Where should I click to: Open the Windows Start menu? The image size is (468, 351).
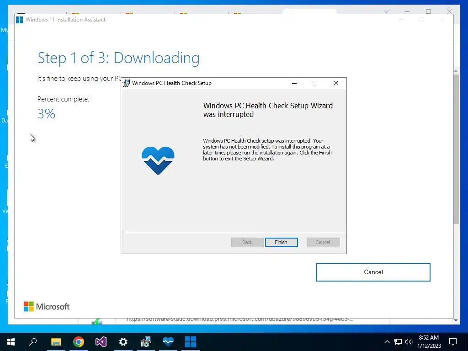[11, 342]
